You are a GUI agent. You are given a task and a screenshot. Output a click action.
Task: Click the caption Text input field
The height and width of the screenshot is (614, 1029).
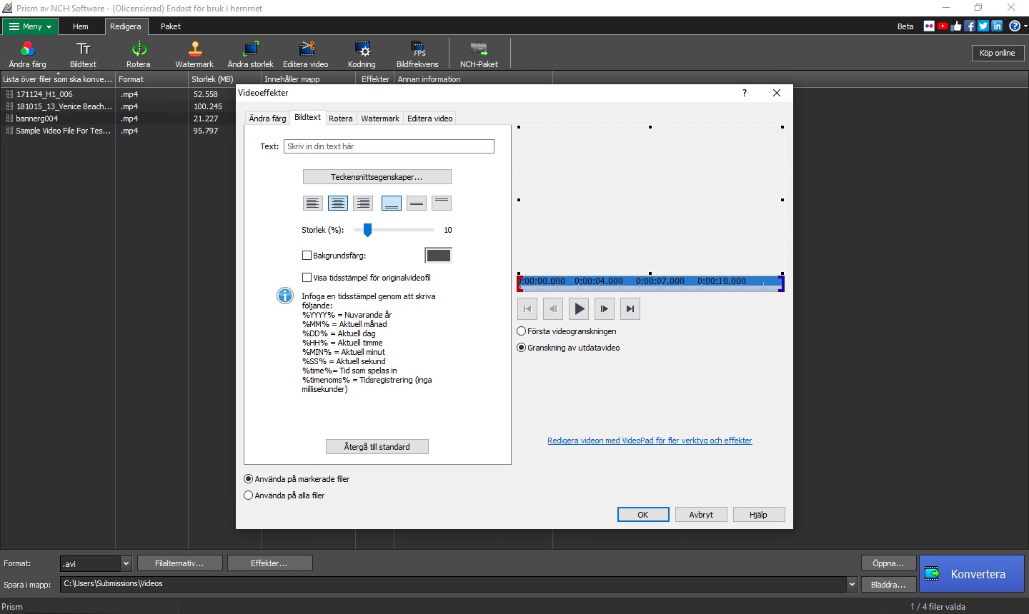pos(389,146)
